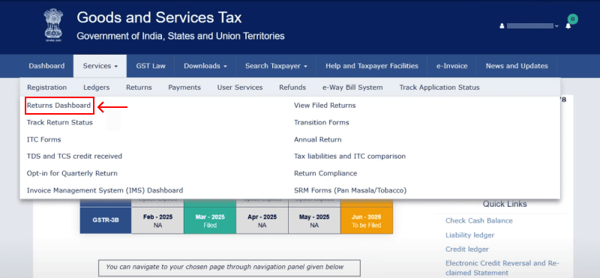Select the Returns submenu

pos(139,88)
